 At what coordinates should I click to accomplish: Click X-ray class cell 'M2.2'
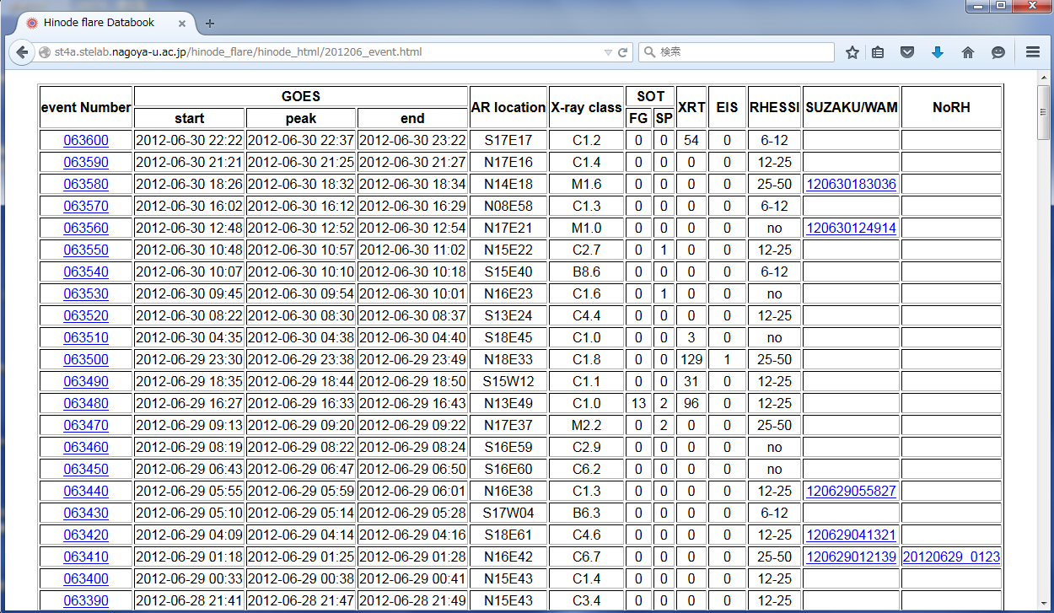pos(586,425)
